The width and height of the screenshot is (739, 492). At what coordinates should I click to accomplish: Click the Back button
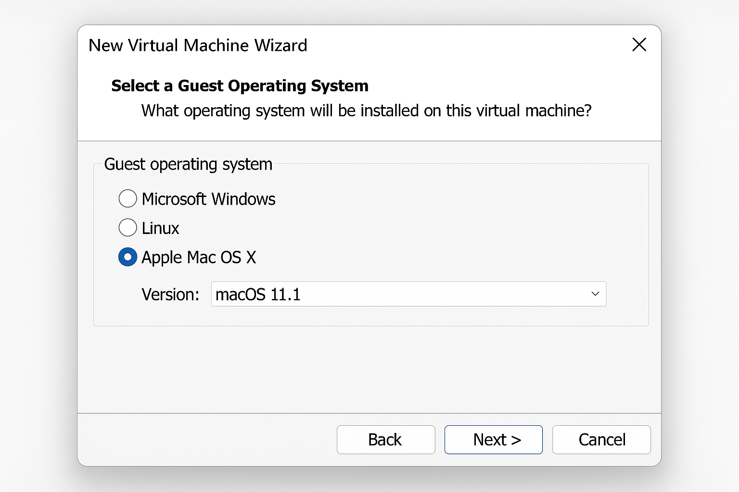pos(386,440)
